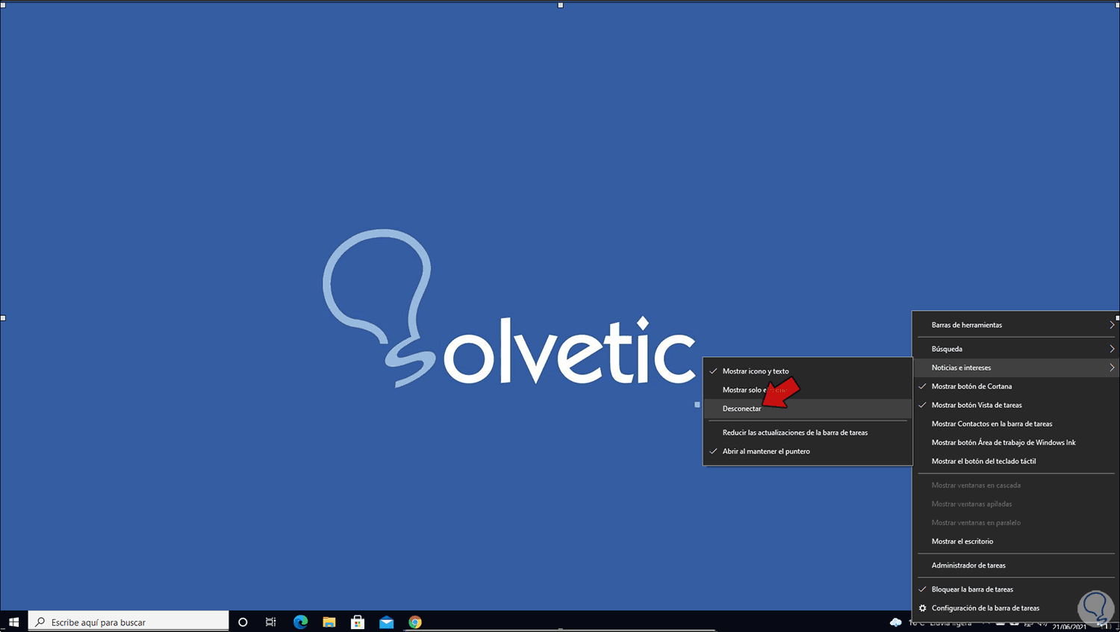Click the Cortana circle button on the taskbar
Screen dimensions: 1120x632
[x=243, y=622]
